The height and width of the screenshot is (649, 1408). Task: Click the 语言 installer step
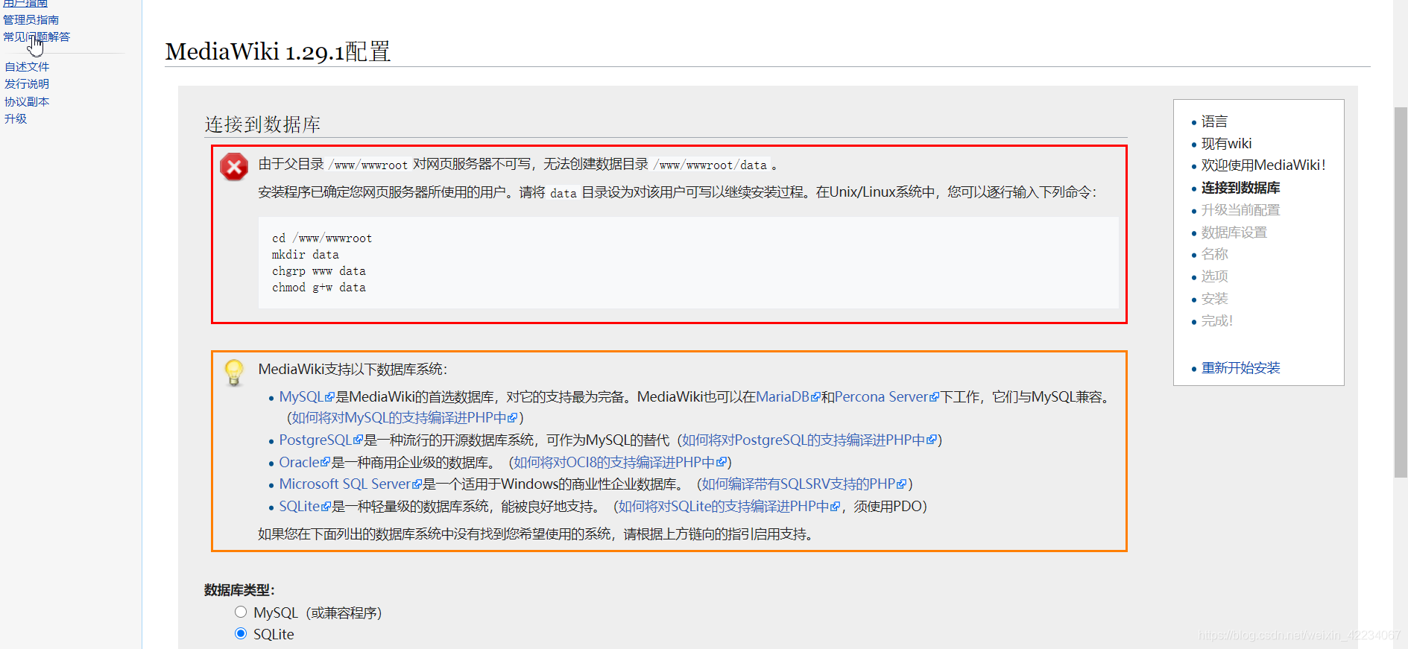tap(1214, 121)
